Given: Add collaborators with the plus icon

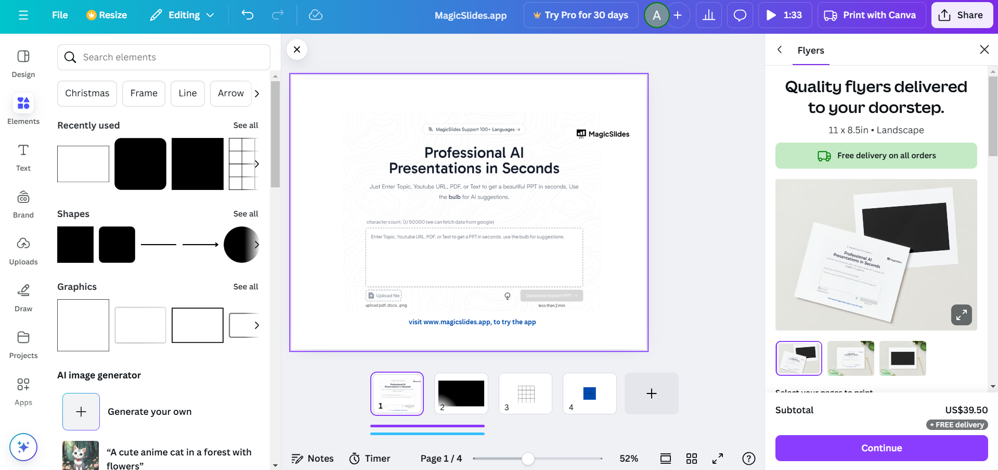Looking at the screenshot, I should pos(678,15).
